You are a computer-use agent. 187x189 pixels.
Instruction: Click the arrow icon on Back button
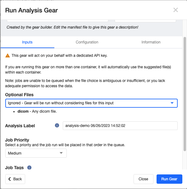point(10,179)
